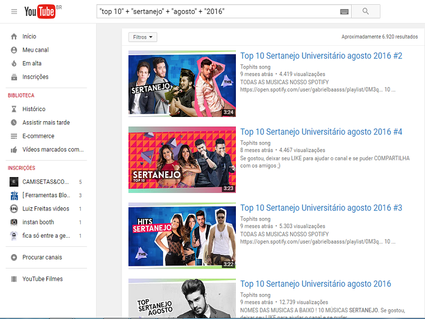Open title Top 10 Sertanejo Universitário agosto 2016 #4
425x319 pixels.
coord(321,131)
